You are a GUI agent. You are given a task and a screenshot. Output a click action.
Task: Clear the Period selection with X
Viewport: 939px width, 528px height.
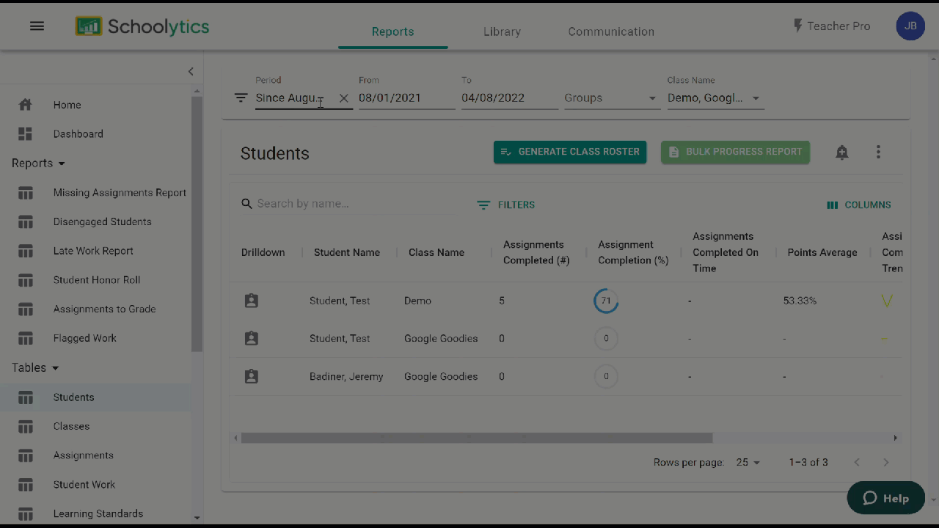click(x=343, y=98)
